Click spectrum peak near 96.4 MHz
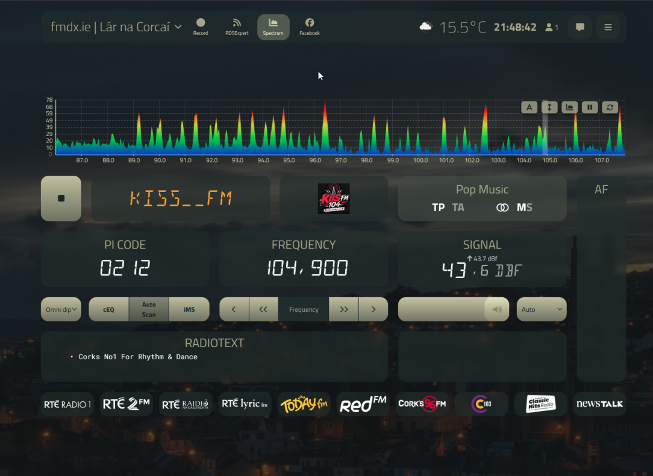Image resolution: width=653 pixels, height=476 pixels. (325, 127)
